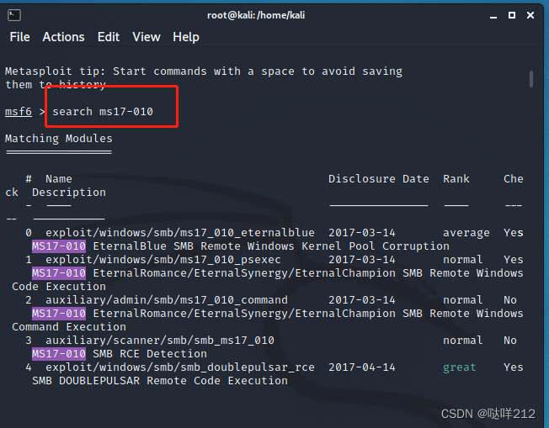
Task: Click exploit/windows/smb/ms17_010_eternalblue module name
Action: pyautogui.click(x=180, y=233)
